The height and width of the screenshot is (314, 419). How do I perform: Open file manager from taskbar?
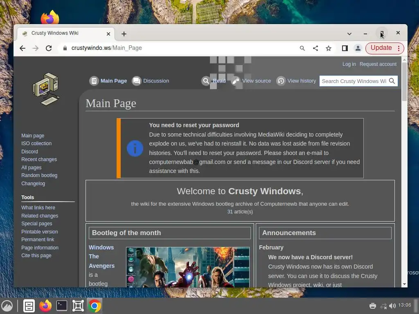coord(29,306)
